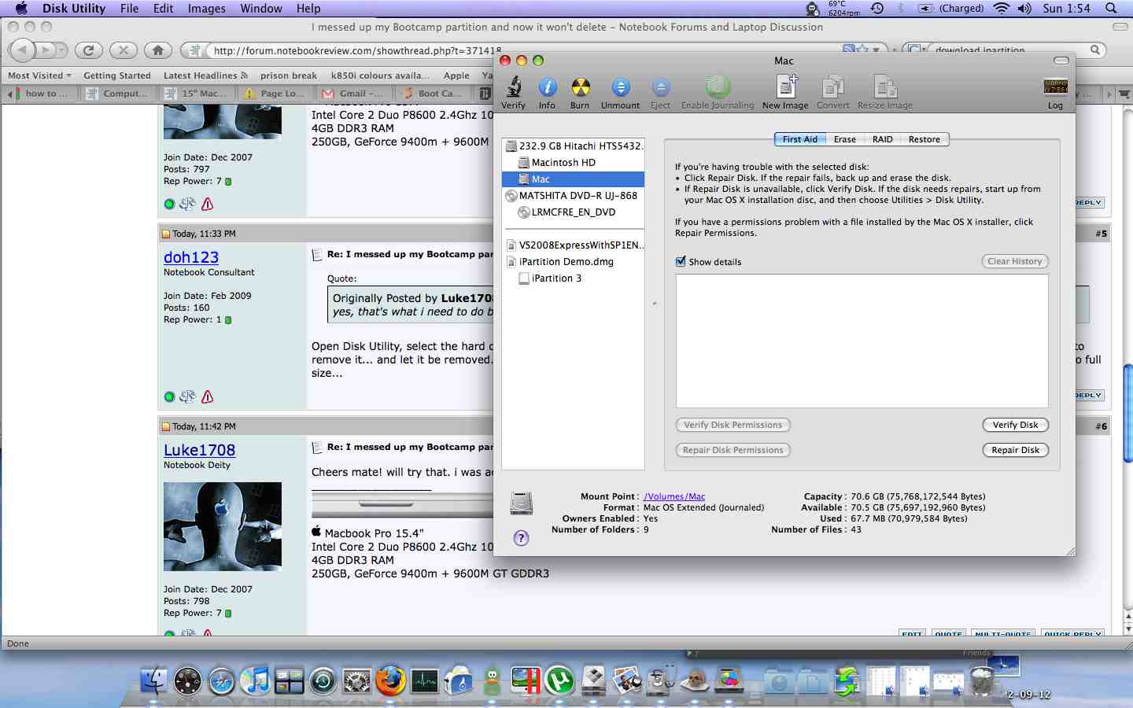Select iPartition Demo.dmg in the sidebar
This screenshot has height=708, width=1133.
574,261
